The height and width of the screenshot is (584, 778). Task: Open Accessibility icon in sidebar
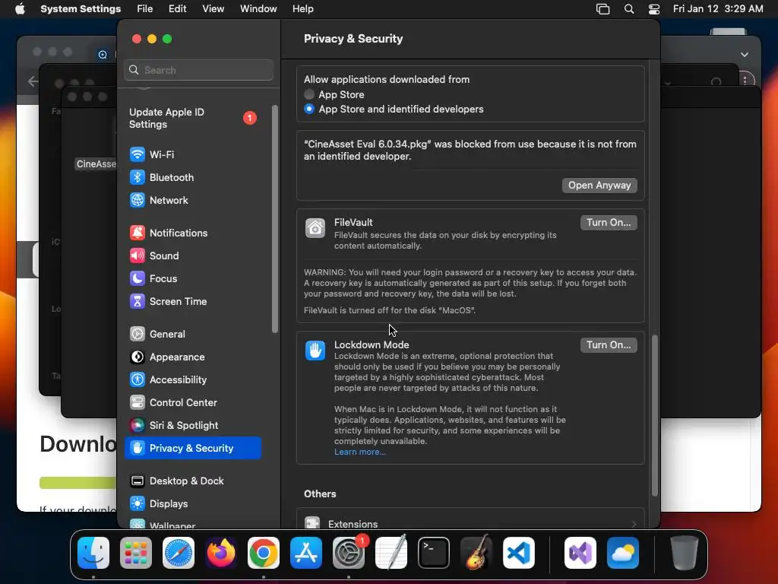pyautogui.click(x=138, y=380)
